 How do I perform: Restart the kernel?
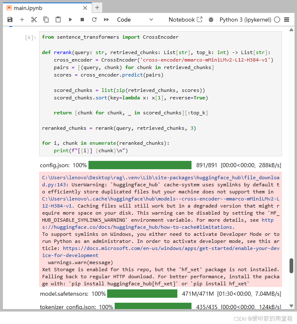tap(94, 20)
